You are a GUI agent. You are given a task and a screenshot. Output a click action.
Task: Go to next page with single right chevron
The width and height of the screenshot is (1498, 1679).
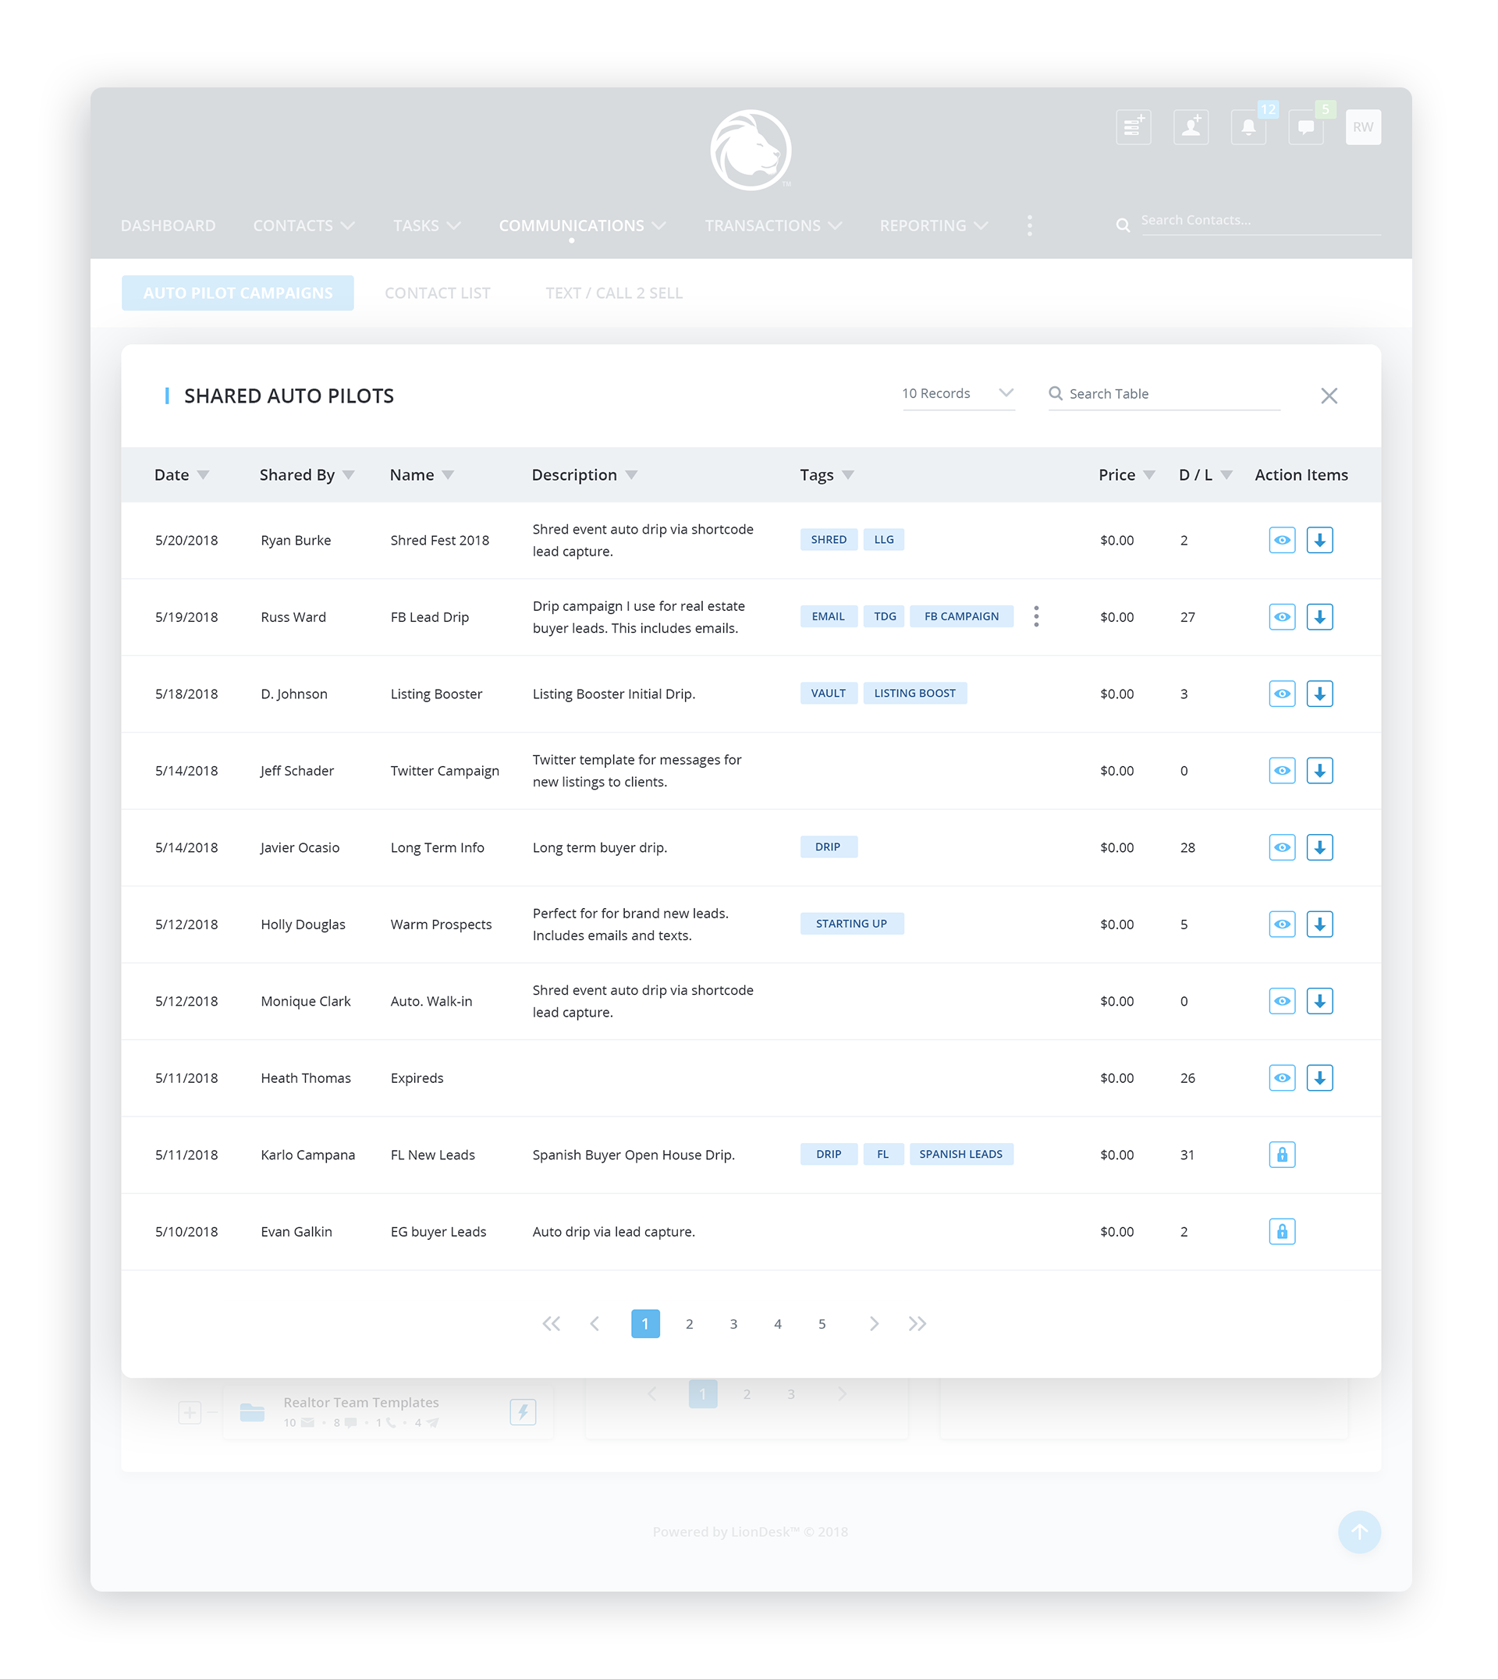pos(873,1323)
